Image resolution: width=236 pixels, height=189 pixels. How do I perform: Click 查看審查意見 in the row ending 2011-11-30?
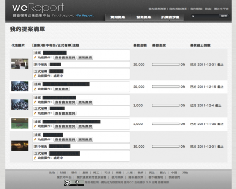[65, 126]
